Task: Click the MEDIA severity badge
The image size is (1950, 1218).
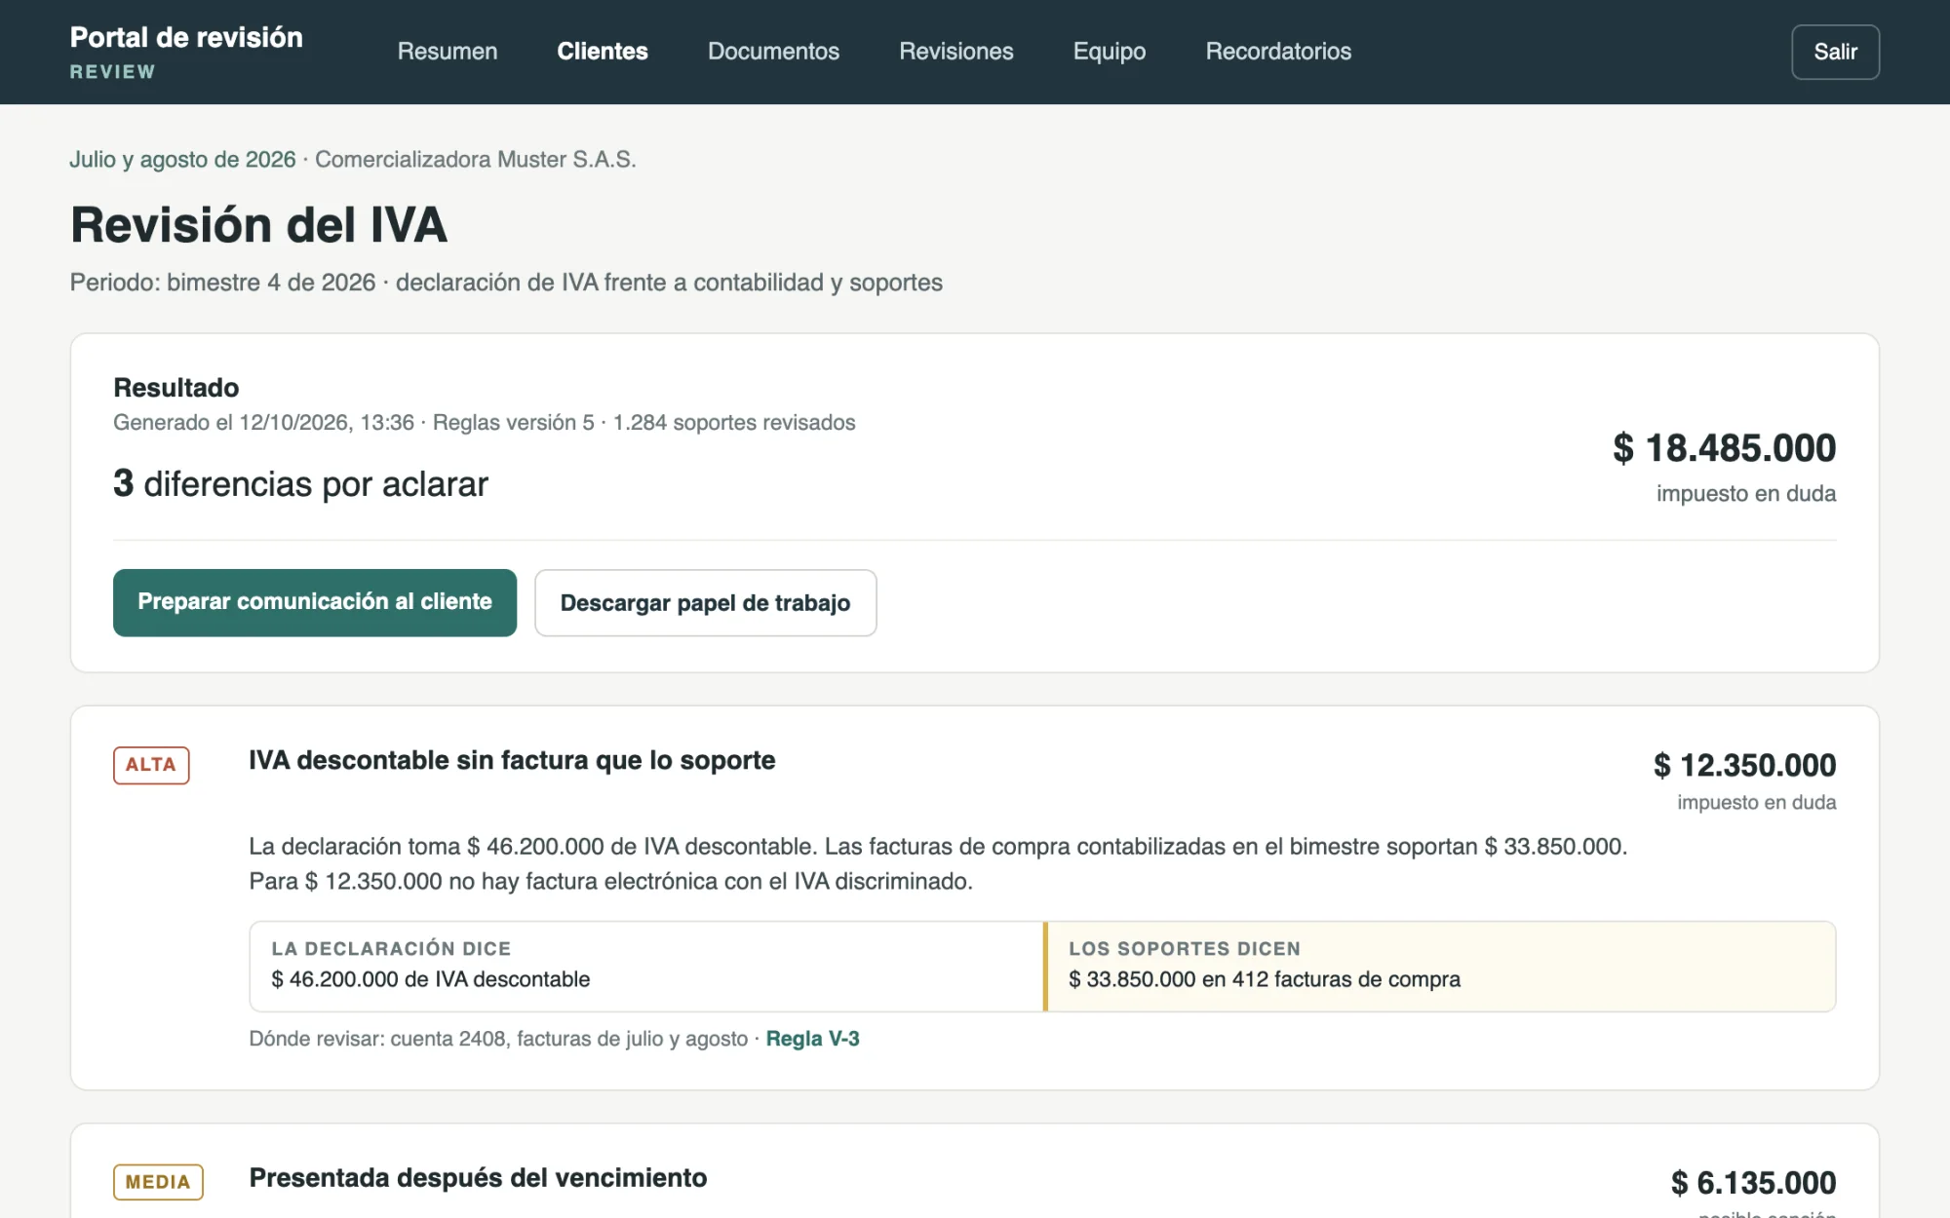Action: coord(158,1182)
